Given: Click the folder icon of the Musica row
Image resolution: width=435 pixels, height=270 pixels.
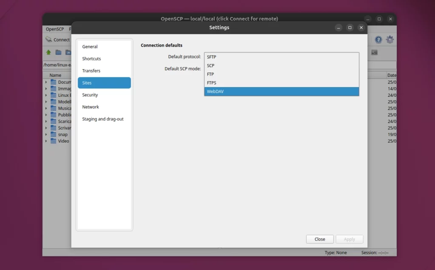Looking at the screenshot, I should click(53, 108).
